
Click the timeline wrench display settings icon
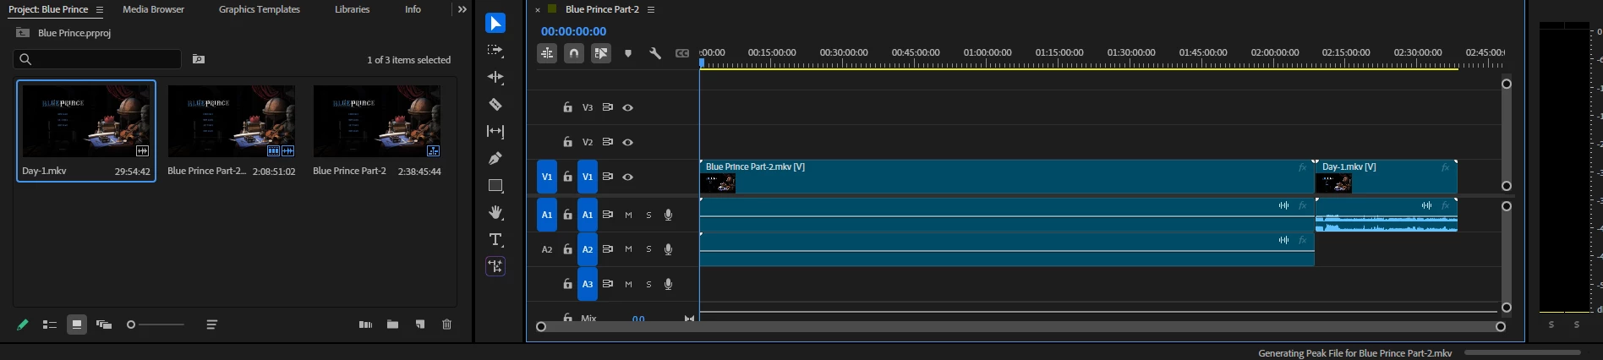point(654,53)
